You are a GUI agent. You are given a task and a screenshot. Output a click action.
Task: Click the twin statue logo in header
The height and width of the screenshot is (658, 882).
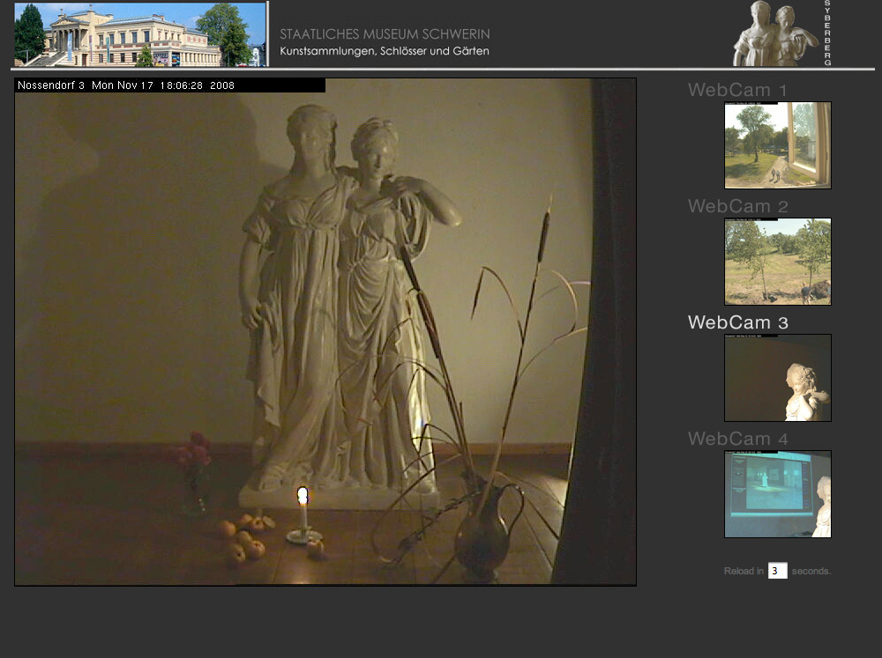774,34
